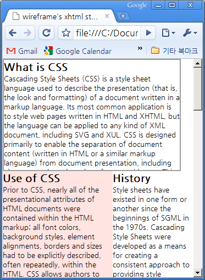Viewport: 205px width, 280px height.
Task: Open the Gmail bookmark
Action: pos(22,51)
